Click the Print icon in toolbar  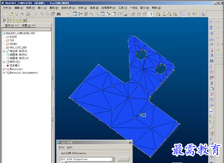pyautogui.click(x=28, y=14)
